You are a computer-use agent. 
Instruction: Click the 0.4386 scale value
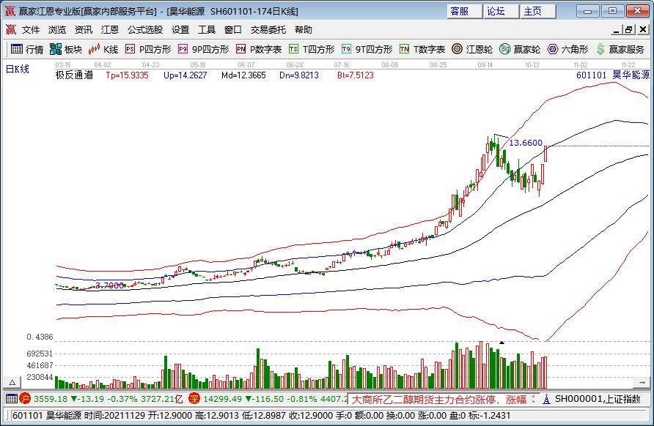tap(40, 337)
